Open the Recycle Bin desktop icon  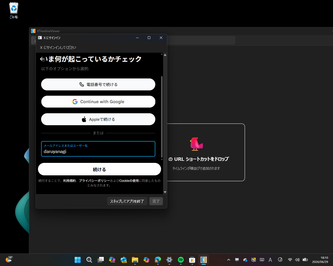click(14, 11)
